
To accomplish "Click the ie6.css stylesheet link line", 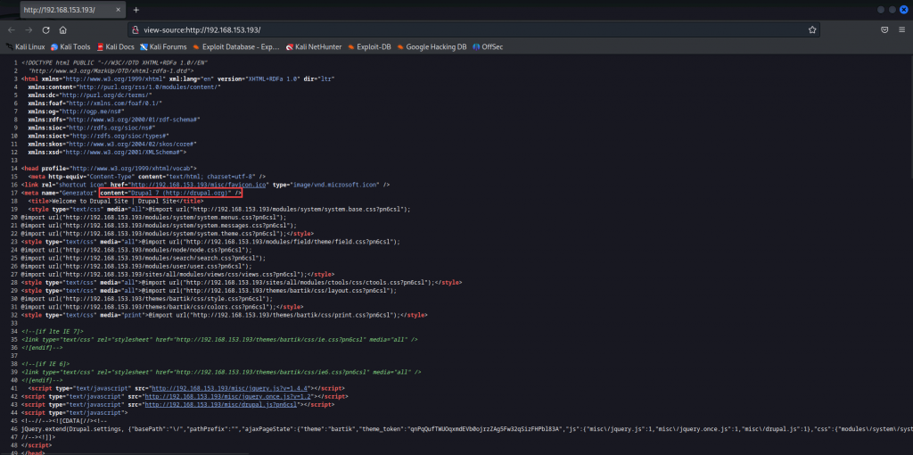I will [221, 371].
